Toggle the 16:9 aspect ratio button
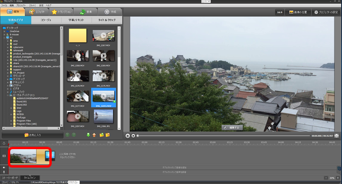The height and width of the screenshot is (184, 342). pos(280,12)
